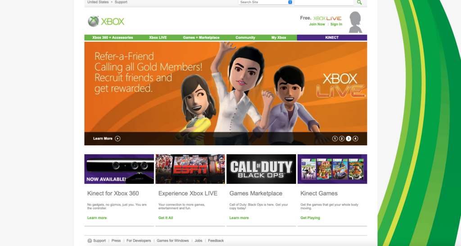Go to banner slide 4
The width and height of the screenshot is (461, 246).
(356, 139)
